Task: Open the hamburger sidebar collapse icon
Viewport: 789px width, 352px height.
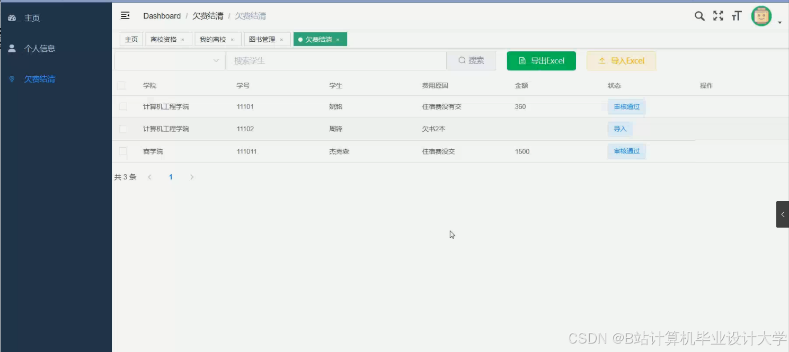Action: (126, 15)
